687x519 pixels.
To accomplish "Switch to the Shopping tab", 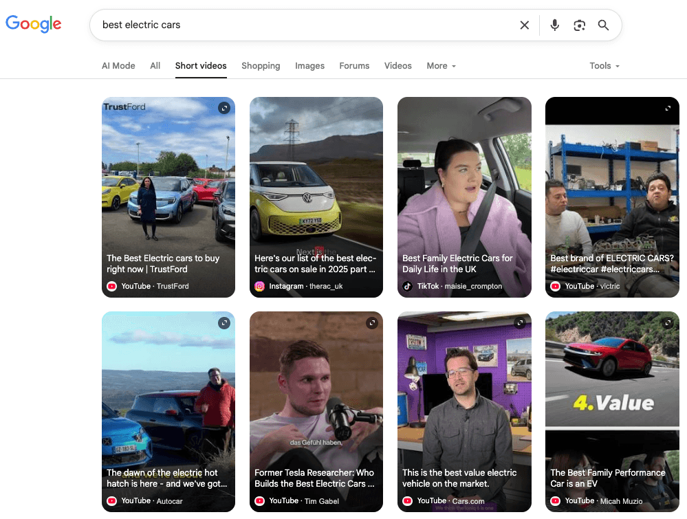I will click(261, 66).
